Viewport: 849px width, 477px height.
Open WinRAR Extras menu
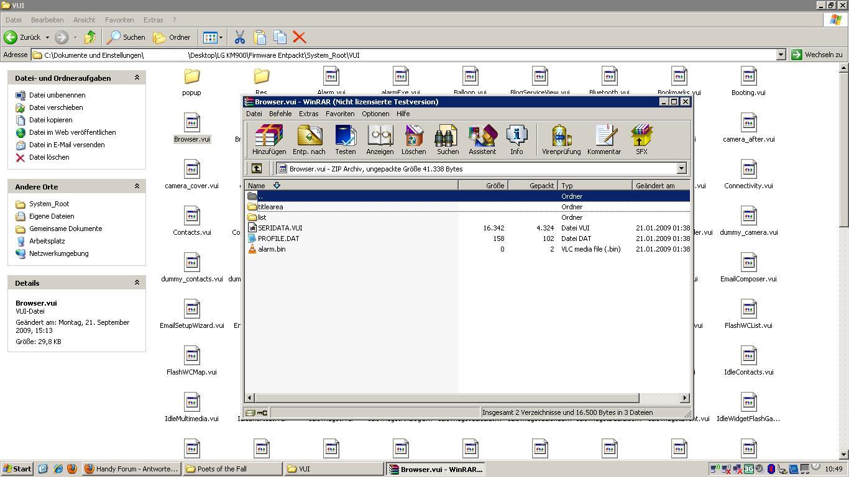tap(308, 114)
